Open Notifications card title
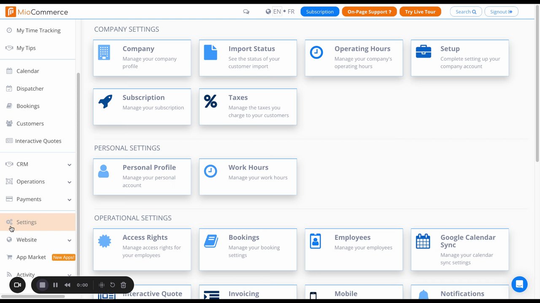540x303 pixels. click(x=462, y=294)
